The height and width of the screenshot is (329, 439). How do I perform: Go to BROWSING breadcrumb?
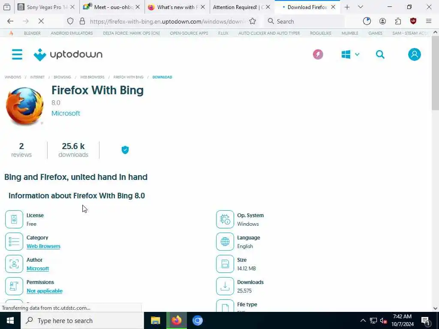pyautogui.click(x=62, y=77)
